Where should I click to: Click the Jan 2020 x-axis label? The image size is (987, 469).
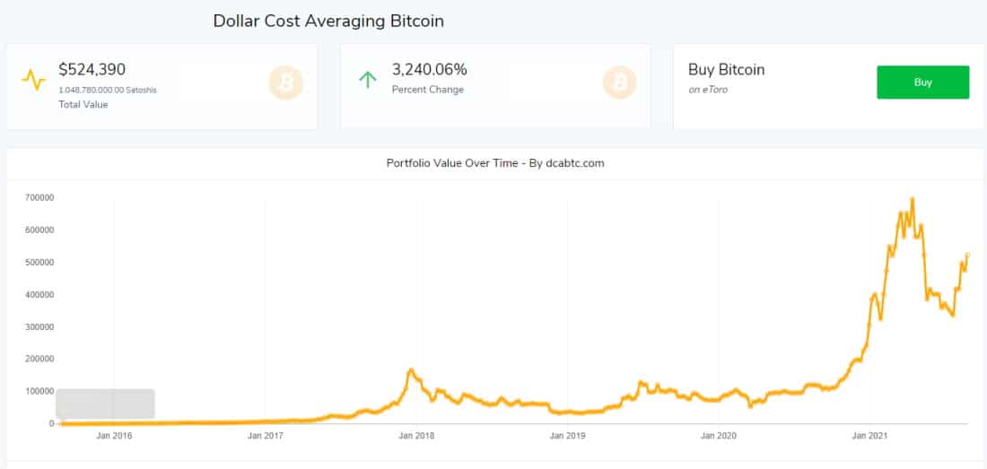[x=718, y=435]
